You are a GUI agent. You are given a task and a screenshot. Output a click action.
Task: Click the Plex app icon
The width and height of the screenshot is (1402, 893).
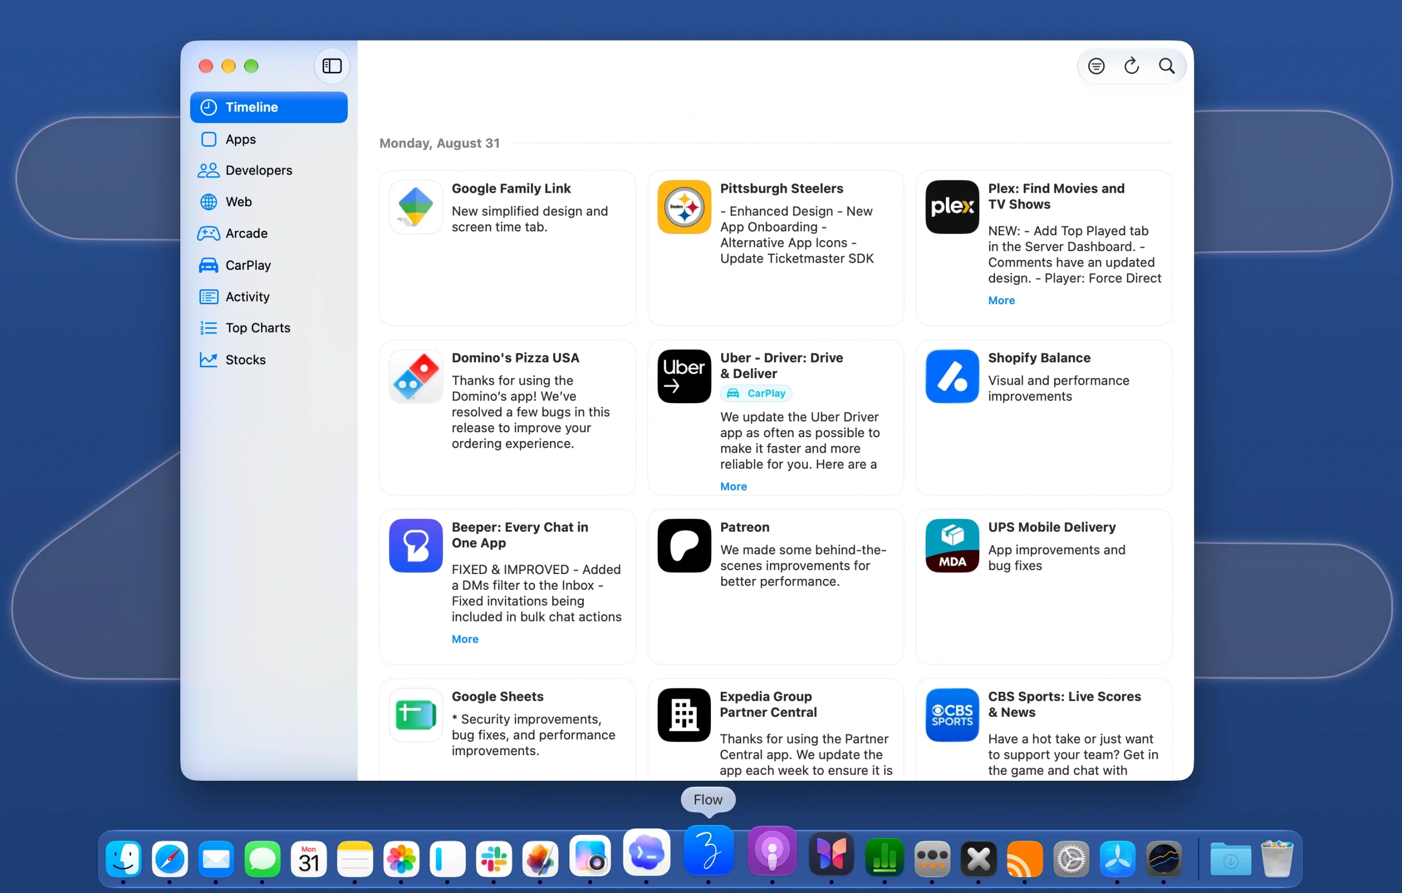952,207
